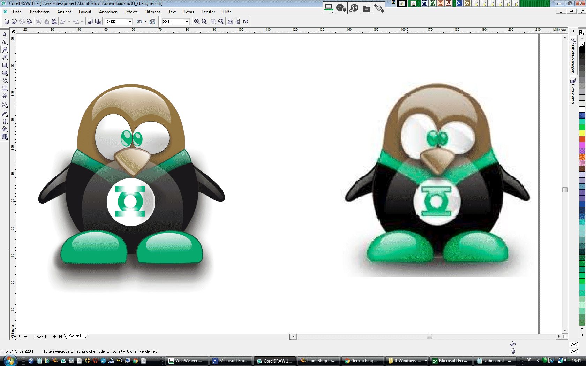The width and height of the screenshot is (586, 366).
Task: Pick the yellow color swatch in palette
Action: point(582,133)
